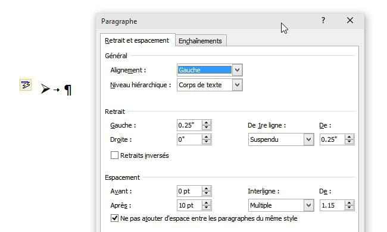387x232 pixels.
Task: Increase the Avant spacing value
Action: [x=207, y=189]
